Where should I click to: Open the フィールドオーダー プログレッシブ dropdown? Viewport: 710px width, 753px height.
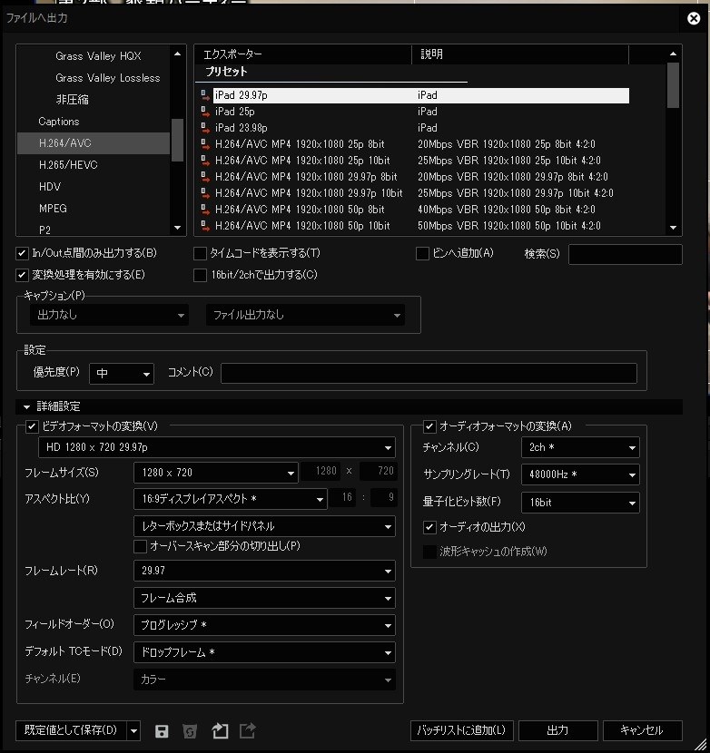pyautogui.click(x=264, y=625)
